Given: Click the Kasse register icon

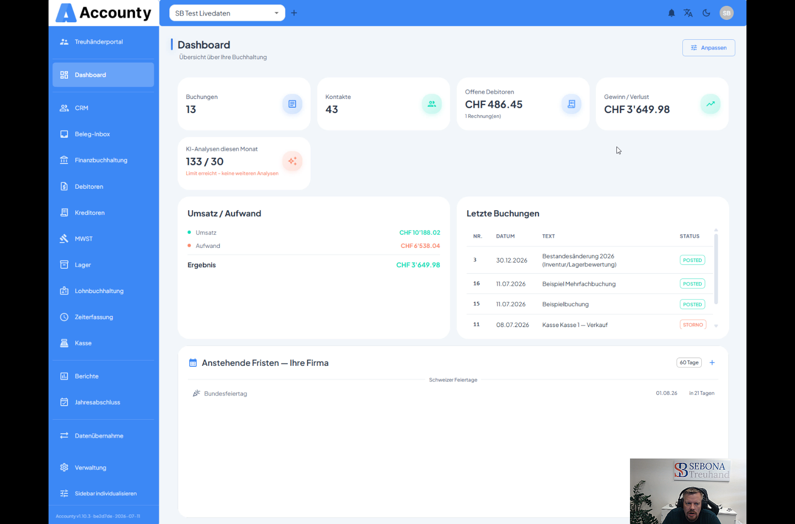Looking at the screenshot, I should pos(64,343).
